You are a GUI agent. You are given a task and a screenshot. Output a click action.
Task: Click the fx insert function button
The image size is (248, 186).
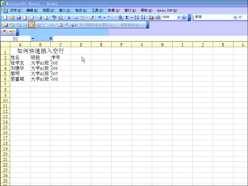[x=51, y=39]
